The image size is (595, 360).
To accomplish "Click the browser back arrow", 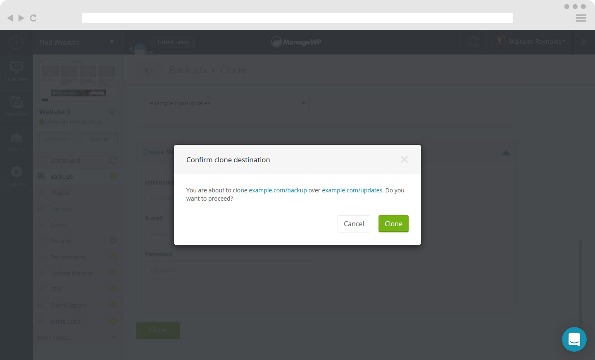I will coord(10,18).
